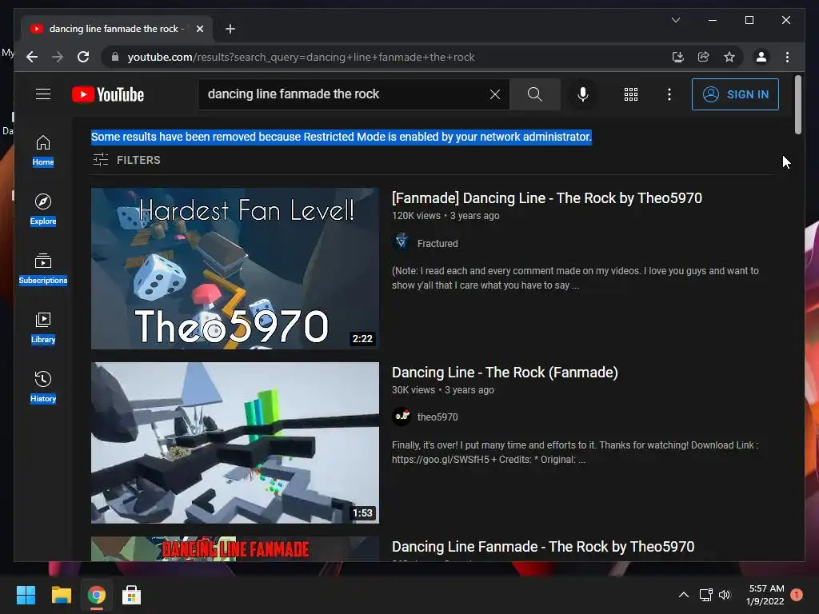Open the volume speaker icon in tray
The image size is (819, 614).
tap(725, 595)
